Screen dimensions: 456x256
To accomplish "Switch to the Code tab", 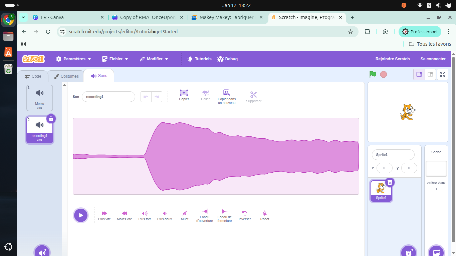I will [33, 76].
